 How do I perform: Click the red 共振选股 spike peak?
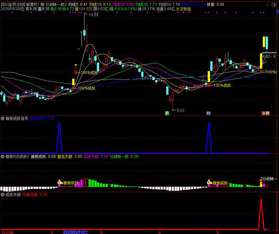pos(261,199)
